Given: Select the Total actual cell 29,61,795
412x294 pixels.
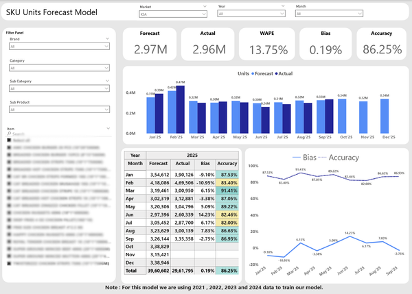Looking at the screenshot, I should [183, 271].
